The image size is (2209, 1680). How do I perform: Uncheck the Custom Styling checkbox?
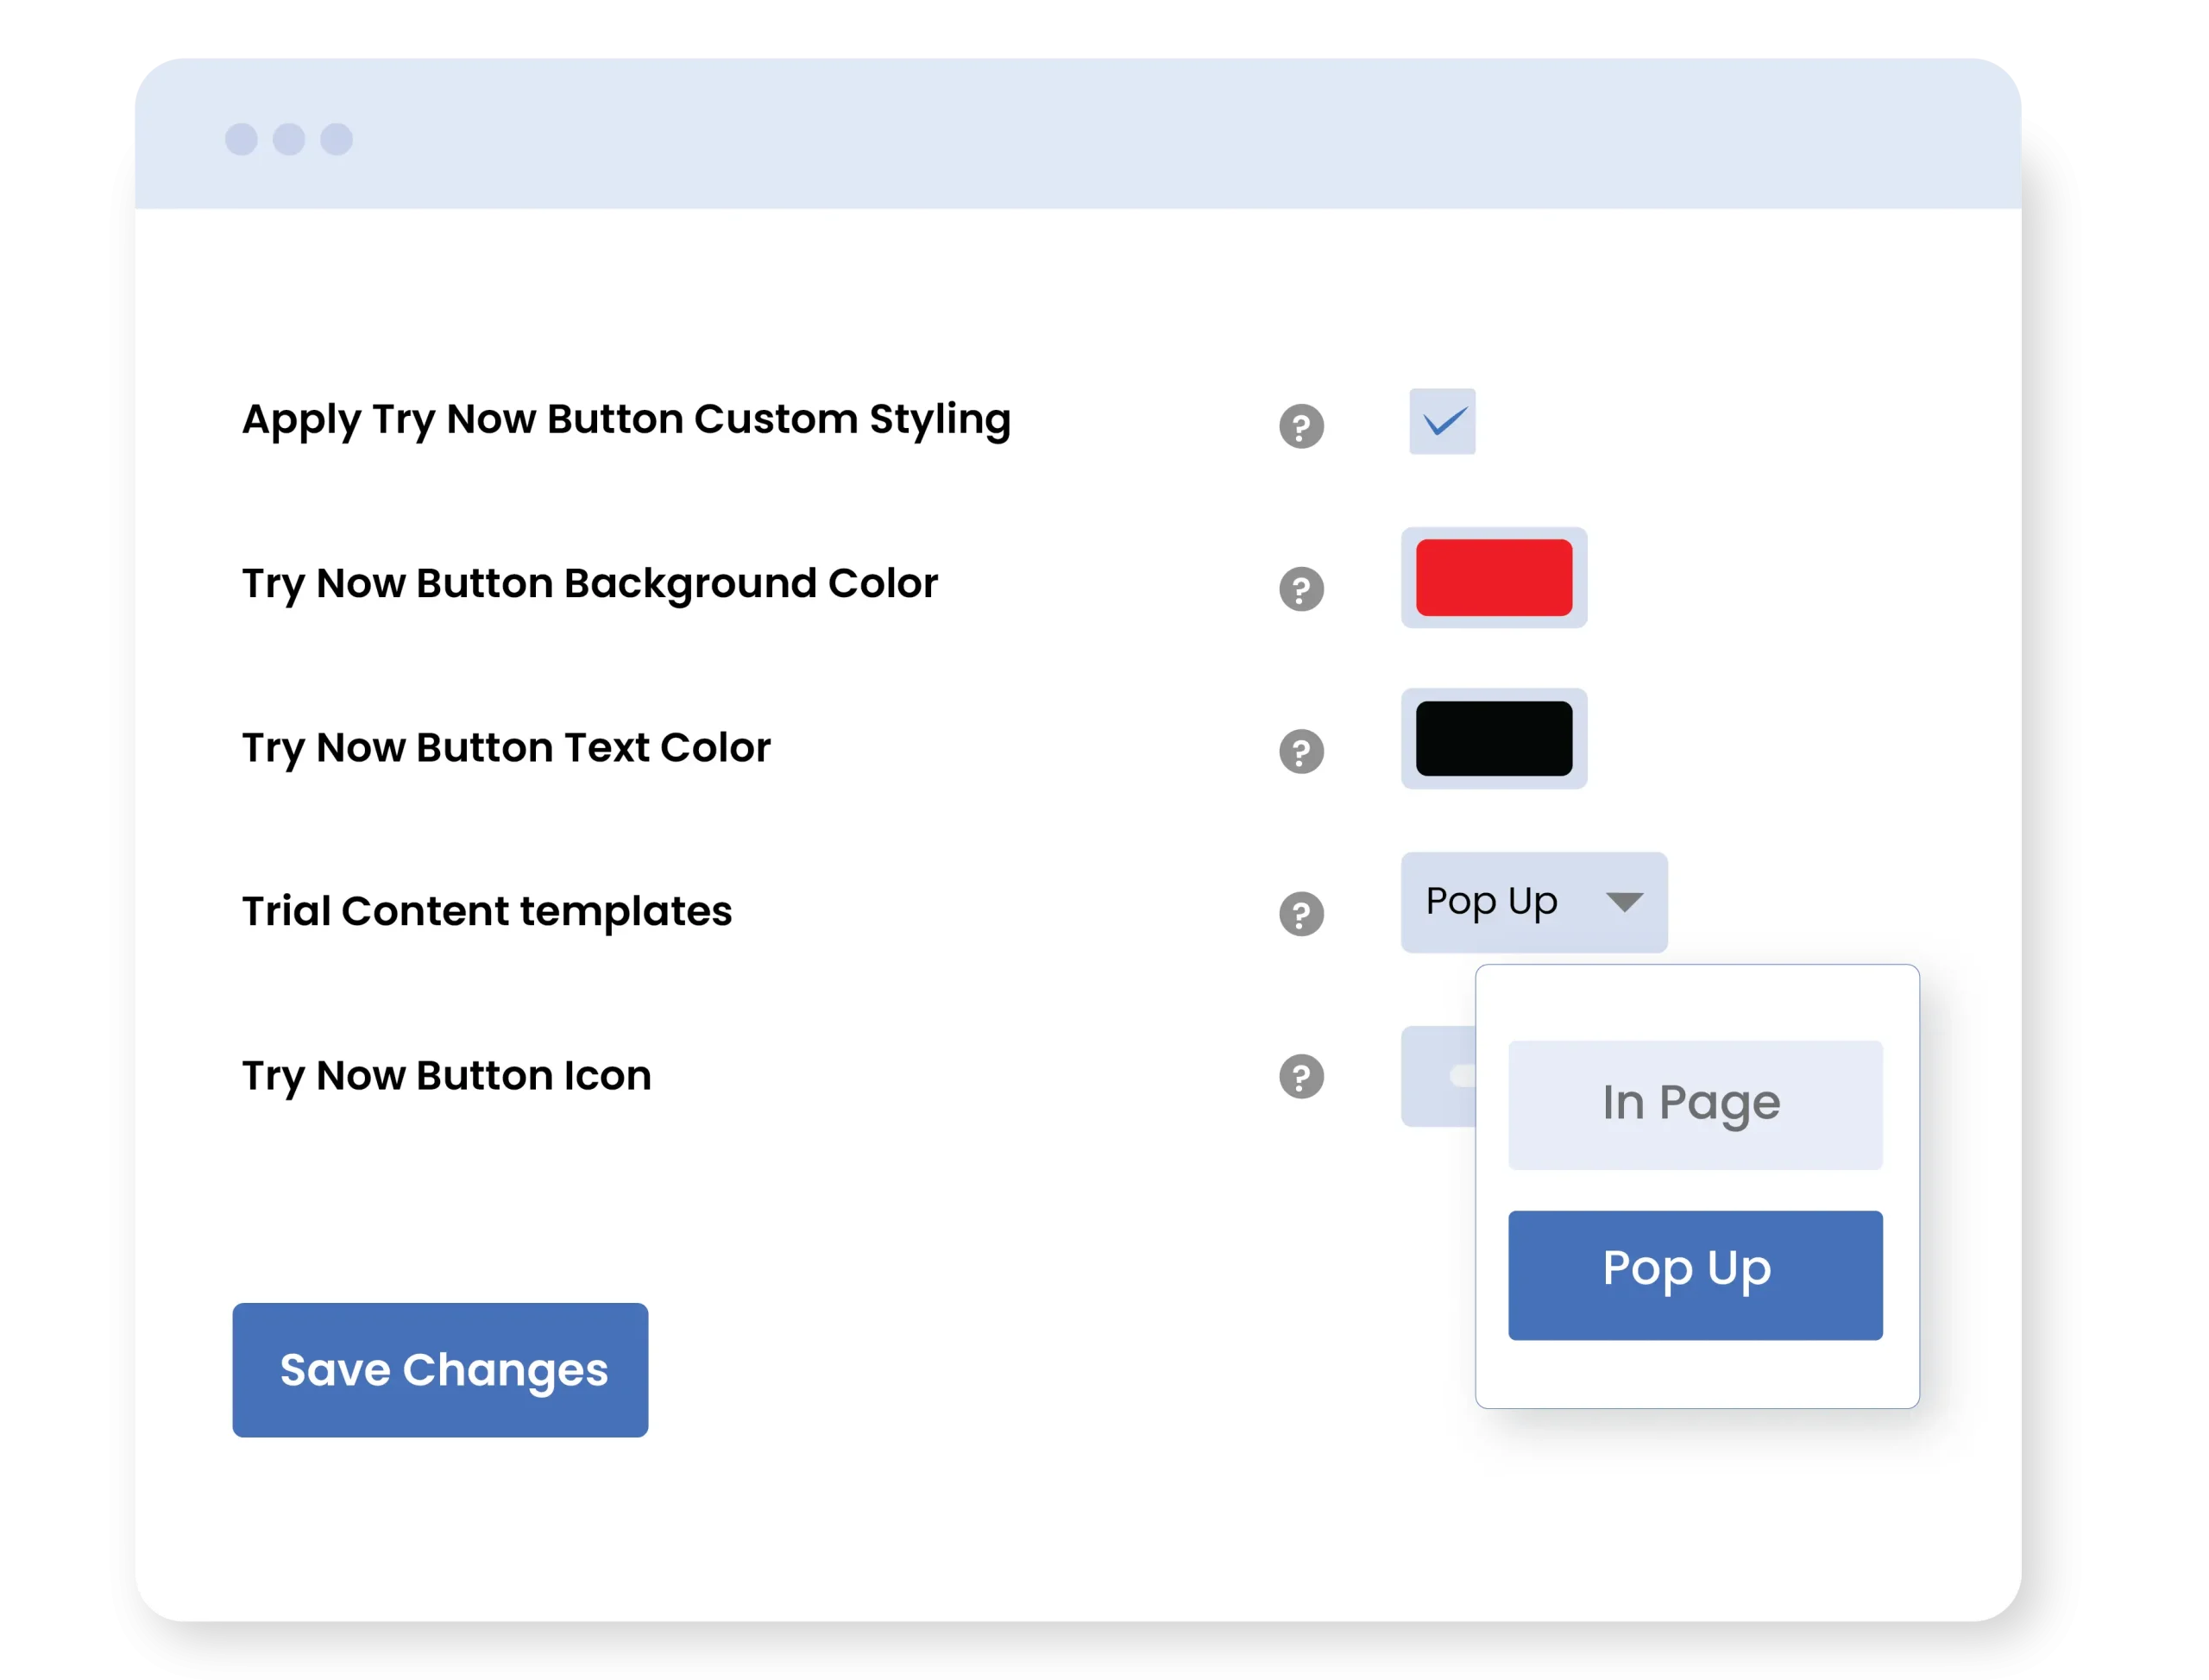coord(1442,421)
